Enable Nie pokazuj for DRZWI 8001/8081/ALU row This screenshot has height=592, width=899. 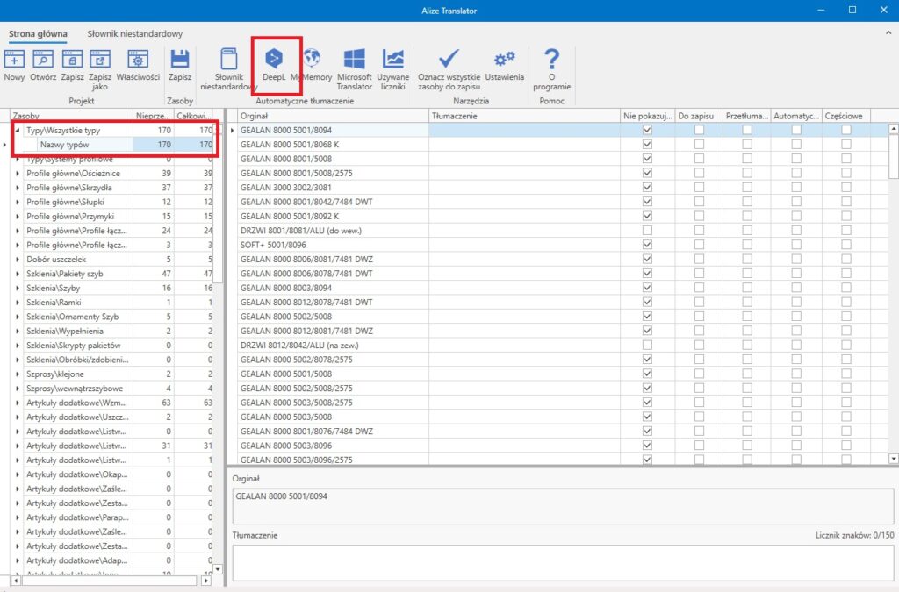[647, 230]
